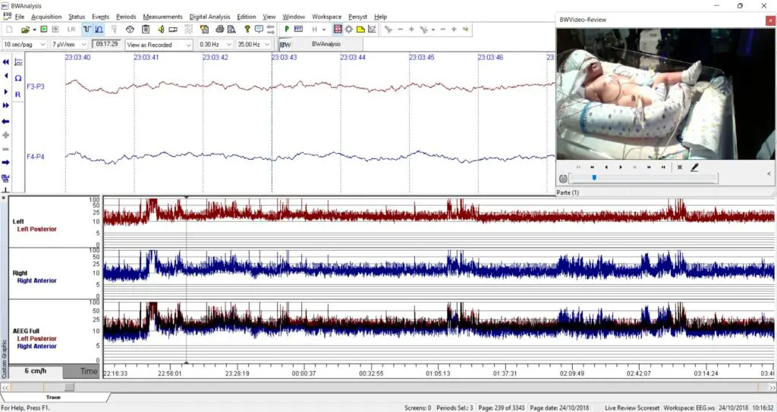
Task: Click the print preview icon
Action: [231, 30]
